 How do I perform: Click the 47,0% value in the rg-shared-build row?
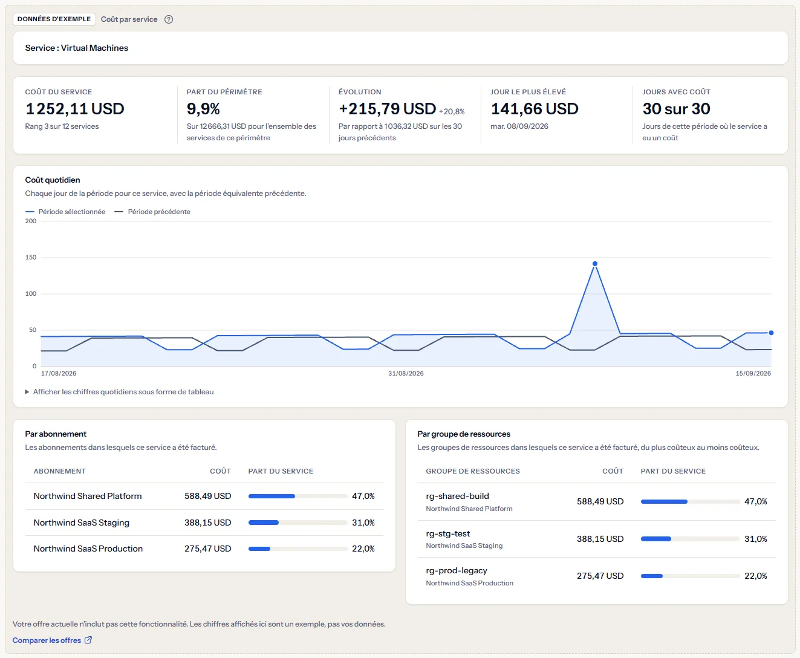756,501
